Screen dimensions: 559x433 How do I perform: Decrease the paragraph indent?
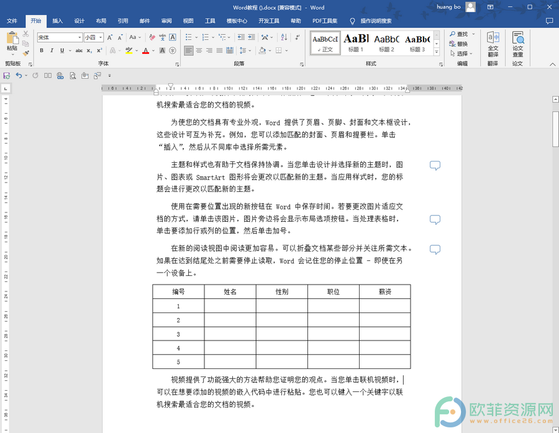[242, 37]
